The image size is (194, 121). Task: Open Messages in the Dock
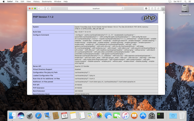click(108, 116)
